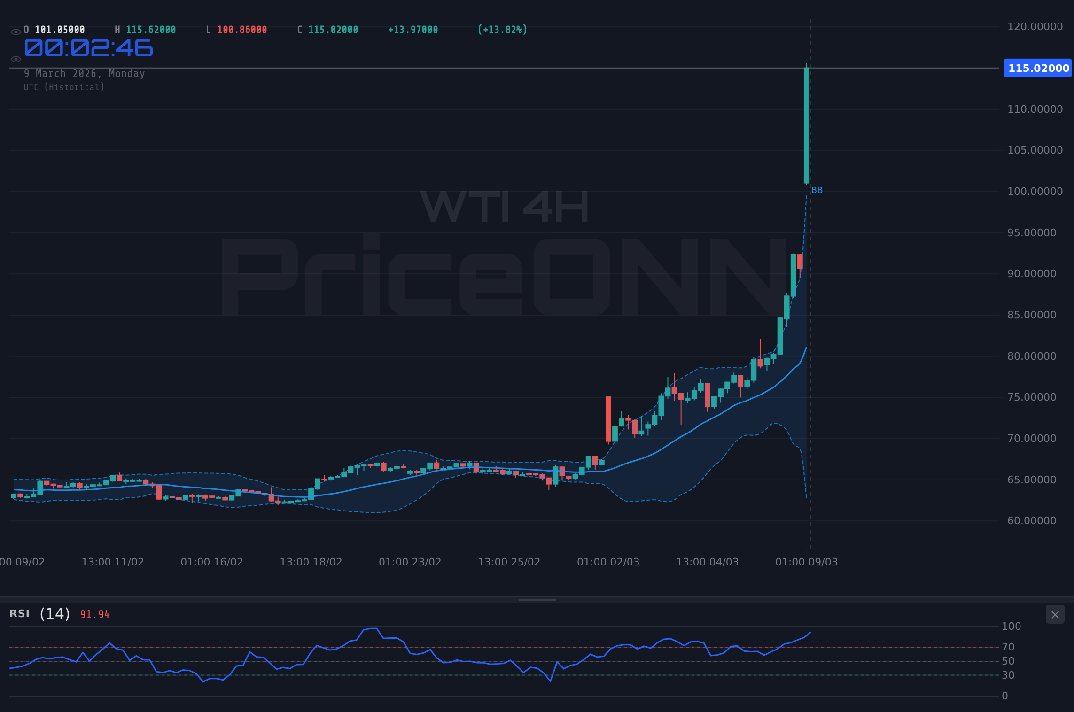
Task: Click the 13:00 11/02 time axis label
Action: point(113,562)
